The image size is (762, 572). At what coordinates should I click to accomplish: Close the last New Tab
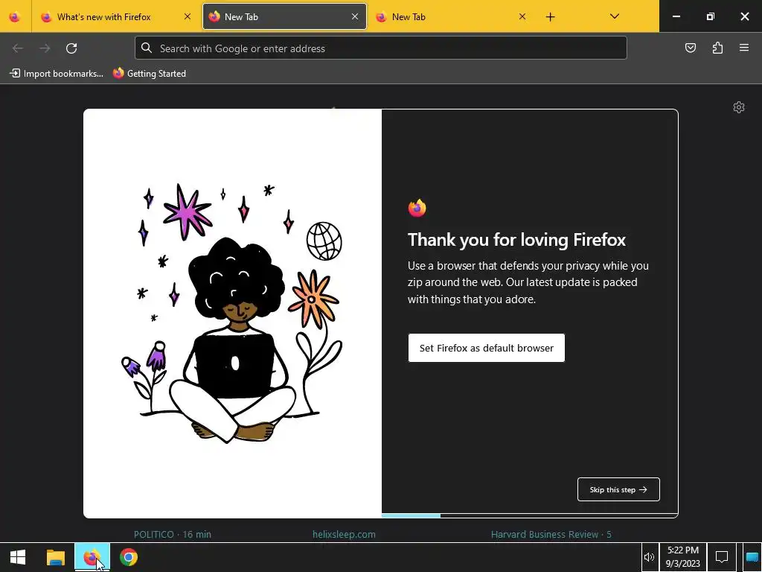(522, 16)
